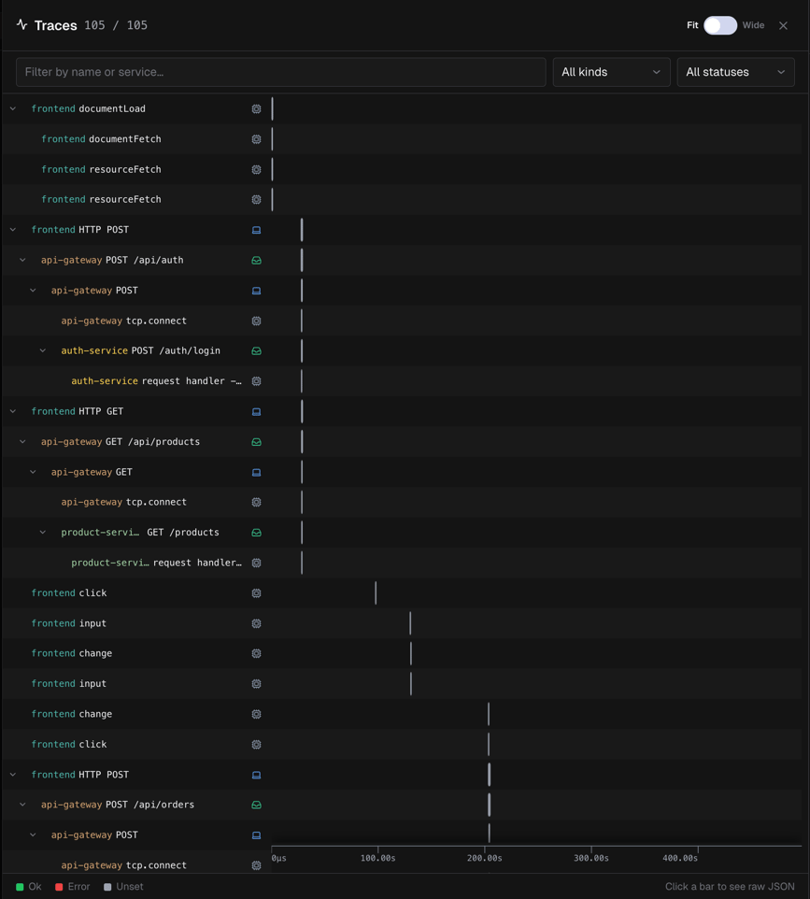Click kind icon on api-gateway GET row
The width and height of the screenshot is (810, 899).
(256, 473)
